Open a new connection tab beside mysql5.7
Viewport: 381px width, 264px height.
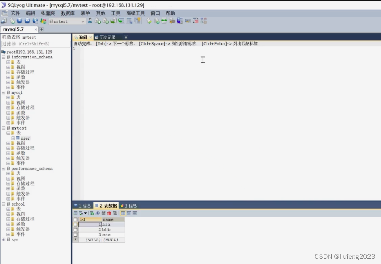[41, 29]
